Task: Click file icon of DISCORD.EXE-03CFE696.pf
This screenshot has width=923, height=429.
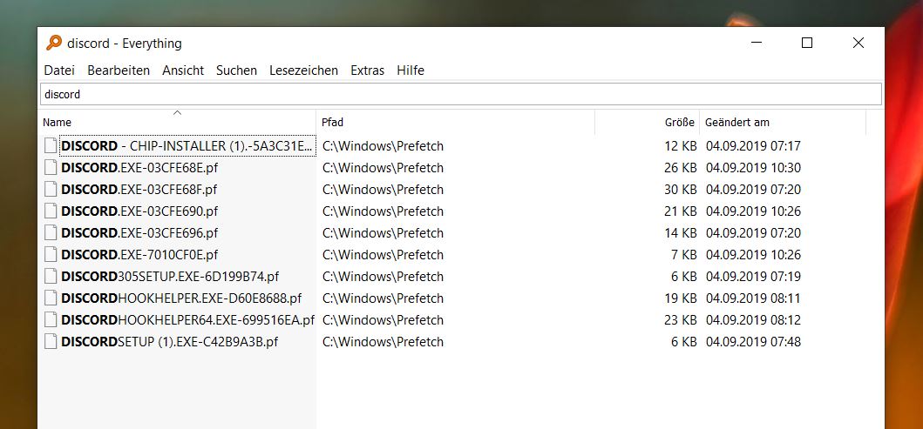Action: [x=51, y=232]
